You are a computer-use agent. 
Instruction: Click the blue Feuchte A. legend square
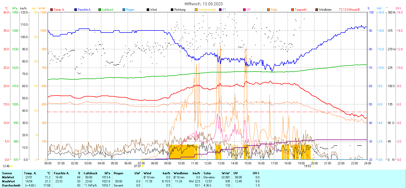(x=76, y=10)
